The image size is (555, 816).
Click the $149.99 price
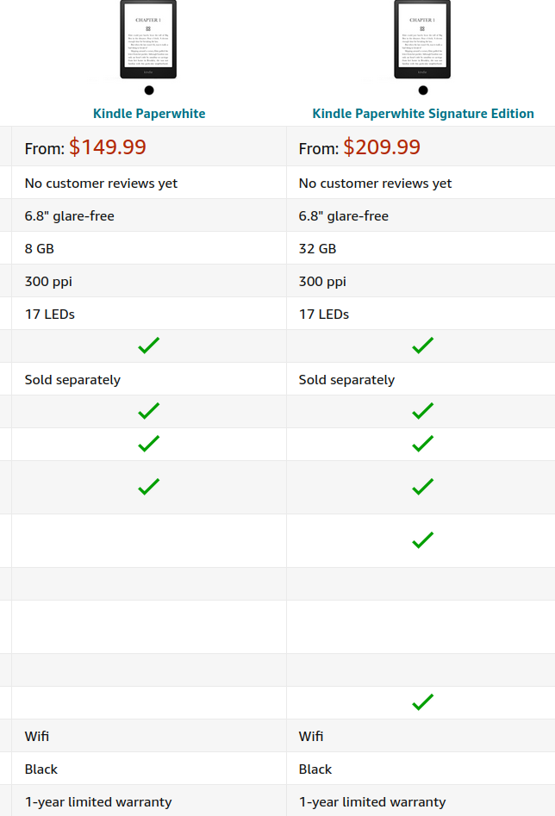108,147
